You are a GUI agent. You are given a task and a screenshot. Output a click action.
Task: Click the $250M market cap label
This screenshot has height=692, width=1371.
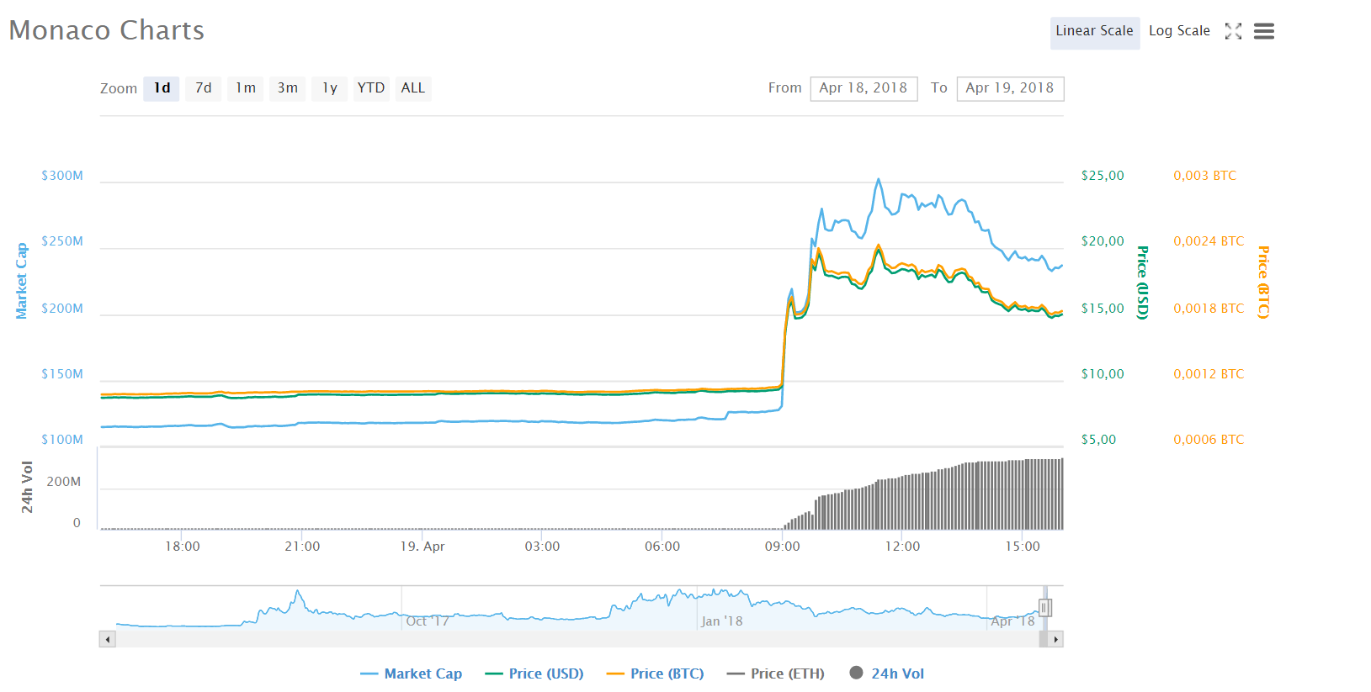click(x=62, y=241)
